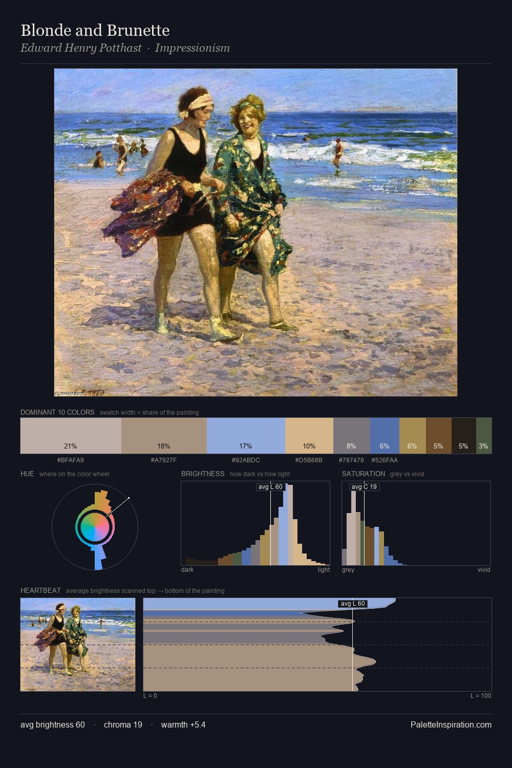512x768 pixels.
Task: Select the HUE section heading
Action: pos(27,474)
